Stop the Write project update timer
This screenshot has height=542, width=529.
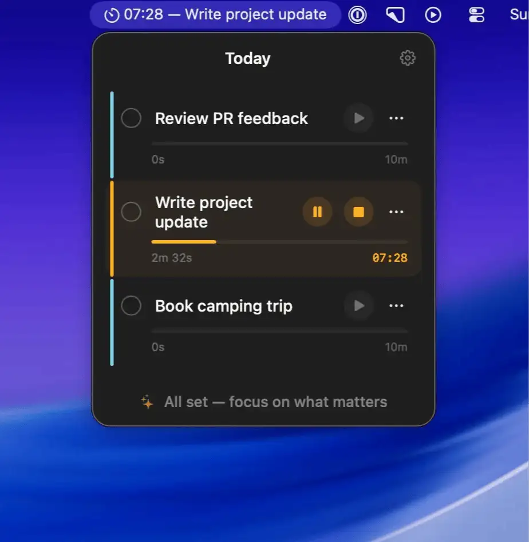point(358,212)
